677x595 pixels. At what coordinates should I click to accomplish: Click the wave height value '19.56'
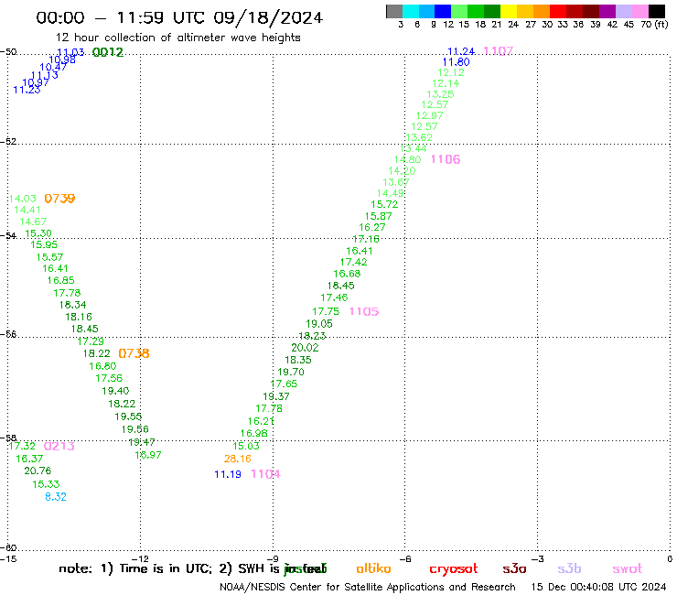pyautogui.click(x=135, y=429)
